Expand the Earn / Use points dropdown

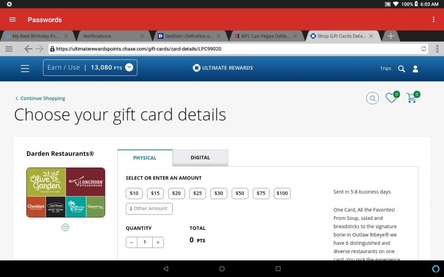point(90,67)
